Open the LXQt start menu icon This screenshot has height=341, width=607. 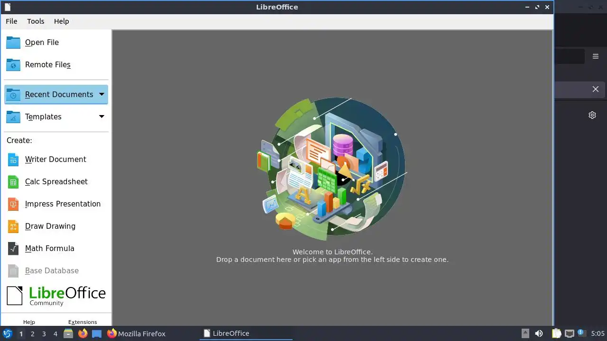[x=7, y=333]
